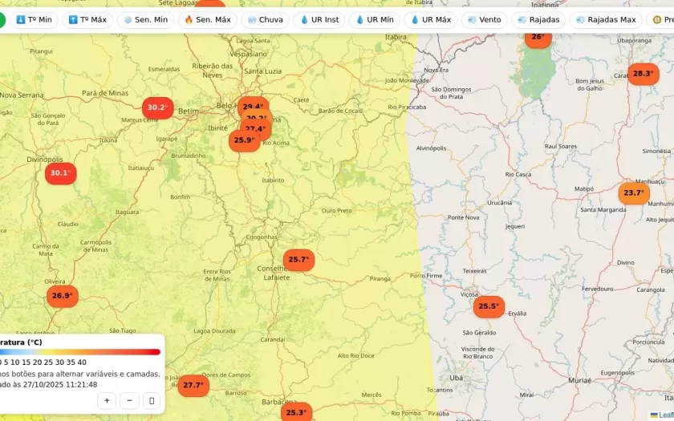Image resolution: width=674 pixels, height=421 pixels.
Task: Zoom out with the minus button
Action: point(129,401)
